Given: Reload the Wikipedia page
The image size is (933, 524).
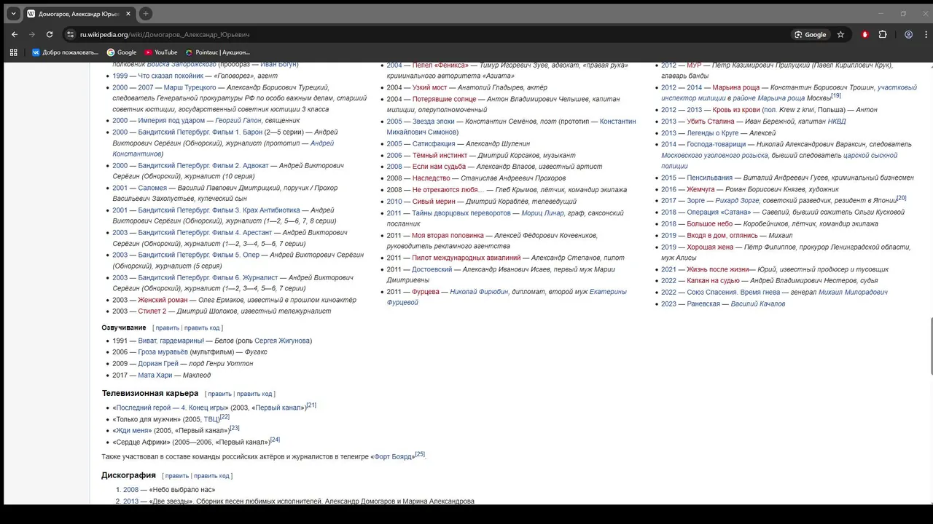Looking at the screenshot, I should [50, 34].
